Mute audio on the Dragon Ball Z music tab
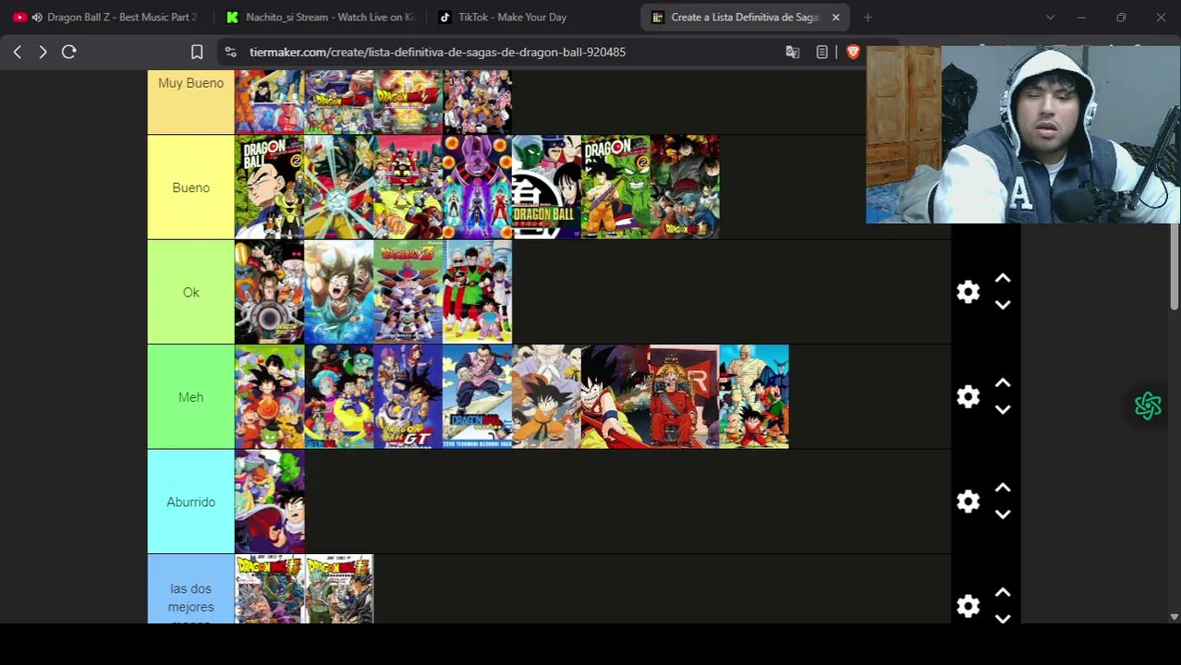 36,17
